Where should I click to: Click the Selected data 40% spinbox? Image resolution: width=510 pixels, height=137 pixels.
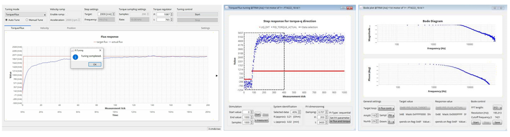pyautogui.click(x=296, y=112)
